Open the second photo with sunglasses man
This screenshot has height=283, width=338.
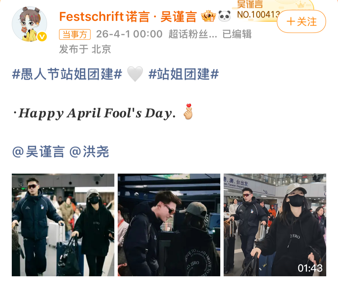tap(169, 225)
